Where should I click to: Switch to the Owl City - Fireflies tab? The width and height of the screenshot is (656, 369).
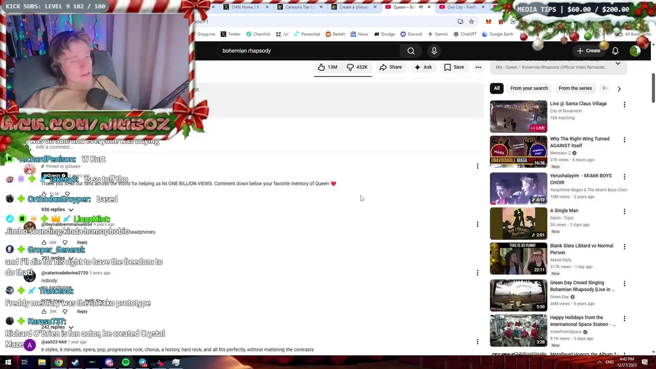[461, 7]
